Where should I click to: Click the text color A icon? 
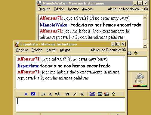click(x=26, y=94)
